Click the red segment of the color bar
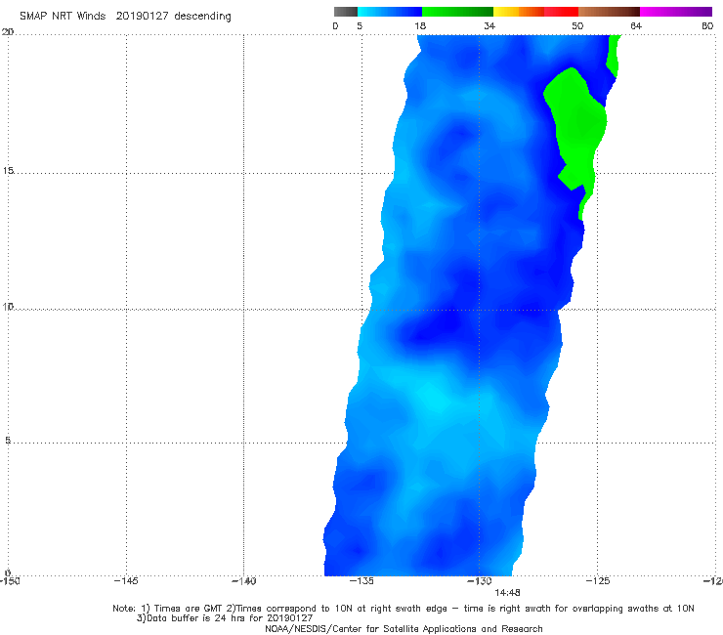 click(x=561, y=12)
